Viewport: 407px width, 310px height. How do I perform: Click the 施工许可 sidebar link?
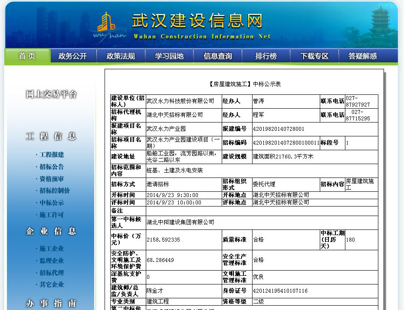52,215
